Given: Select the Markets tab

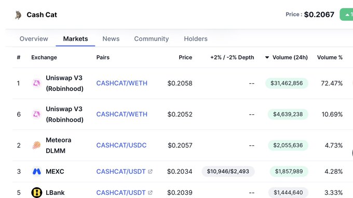Looking at the screenshot, I should [75, 39].
